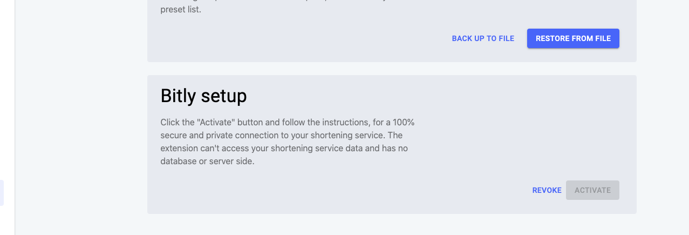
Task: Click the word "Bitly" in the heading
Action: click(178, 96)
